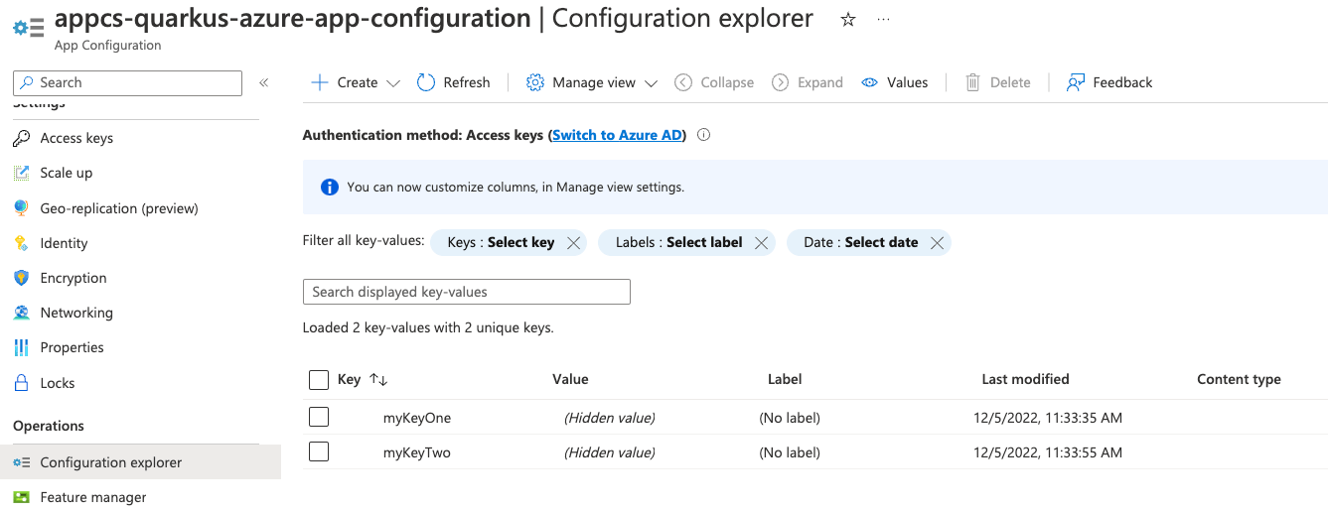
Task: Click the Value column header
Action: coord(570,379)
